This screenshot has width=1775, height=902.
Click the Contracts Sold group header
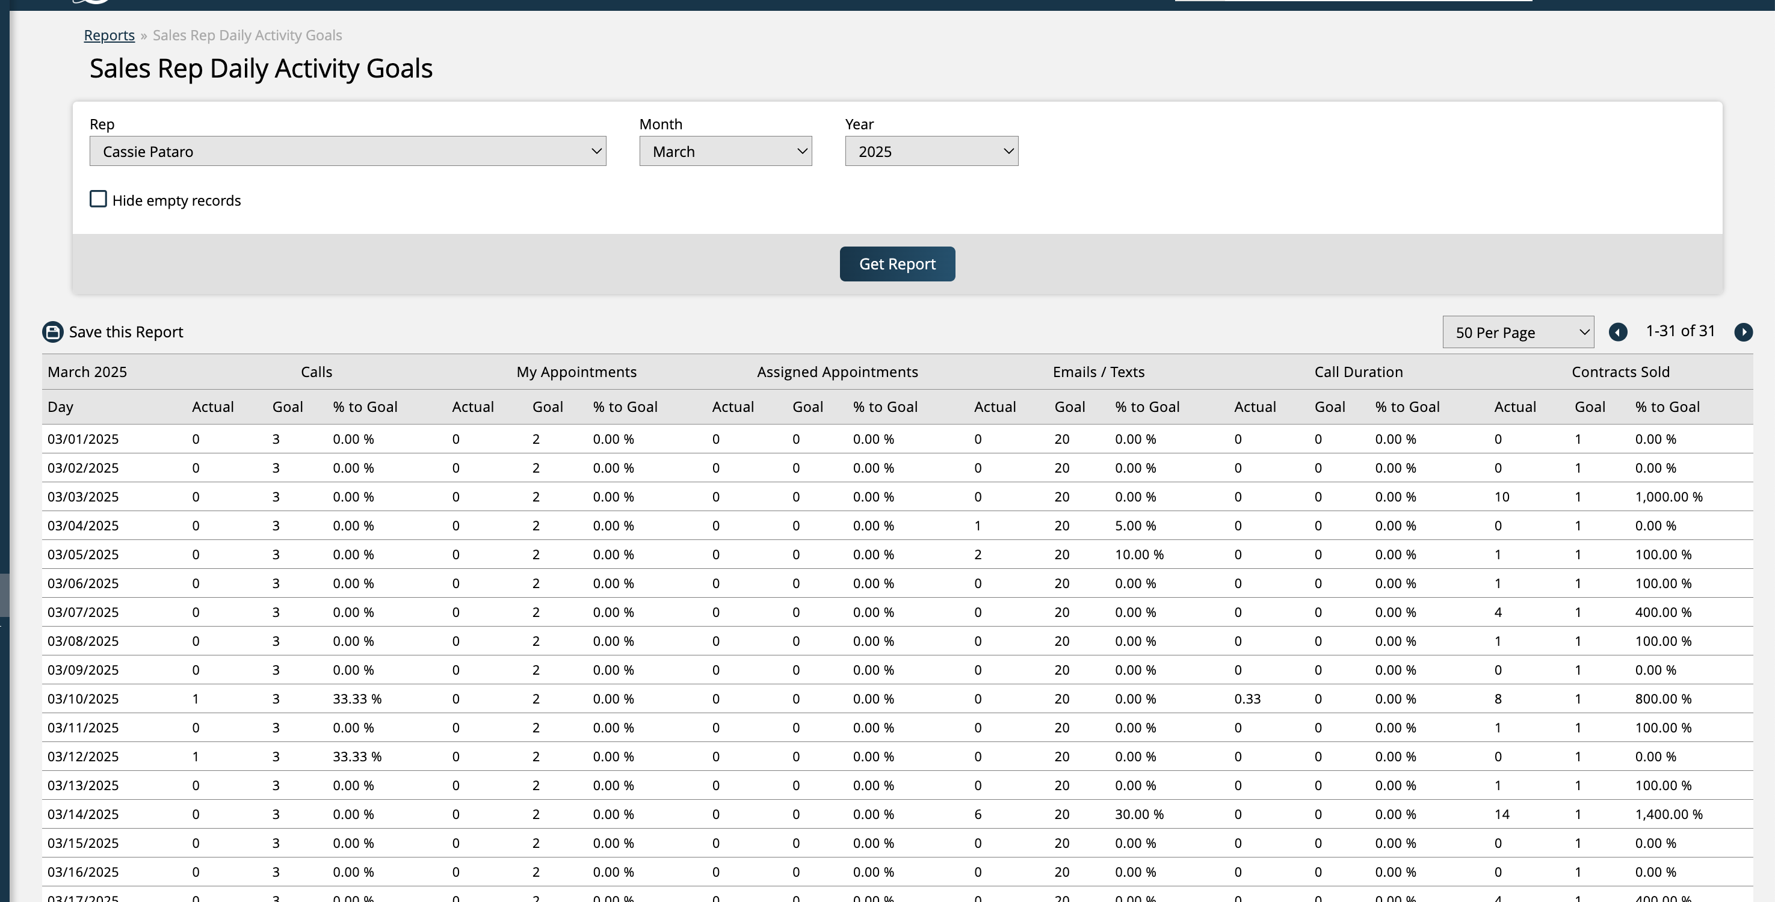pos(1620,372)
